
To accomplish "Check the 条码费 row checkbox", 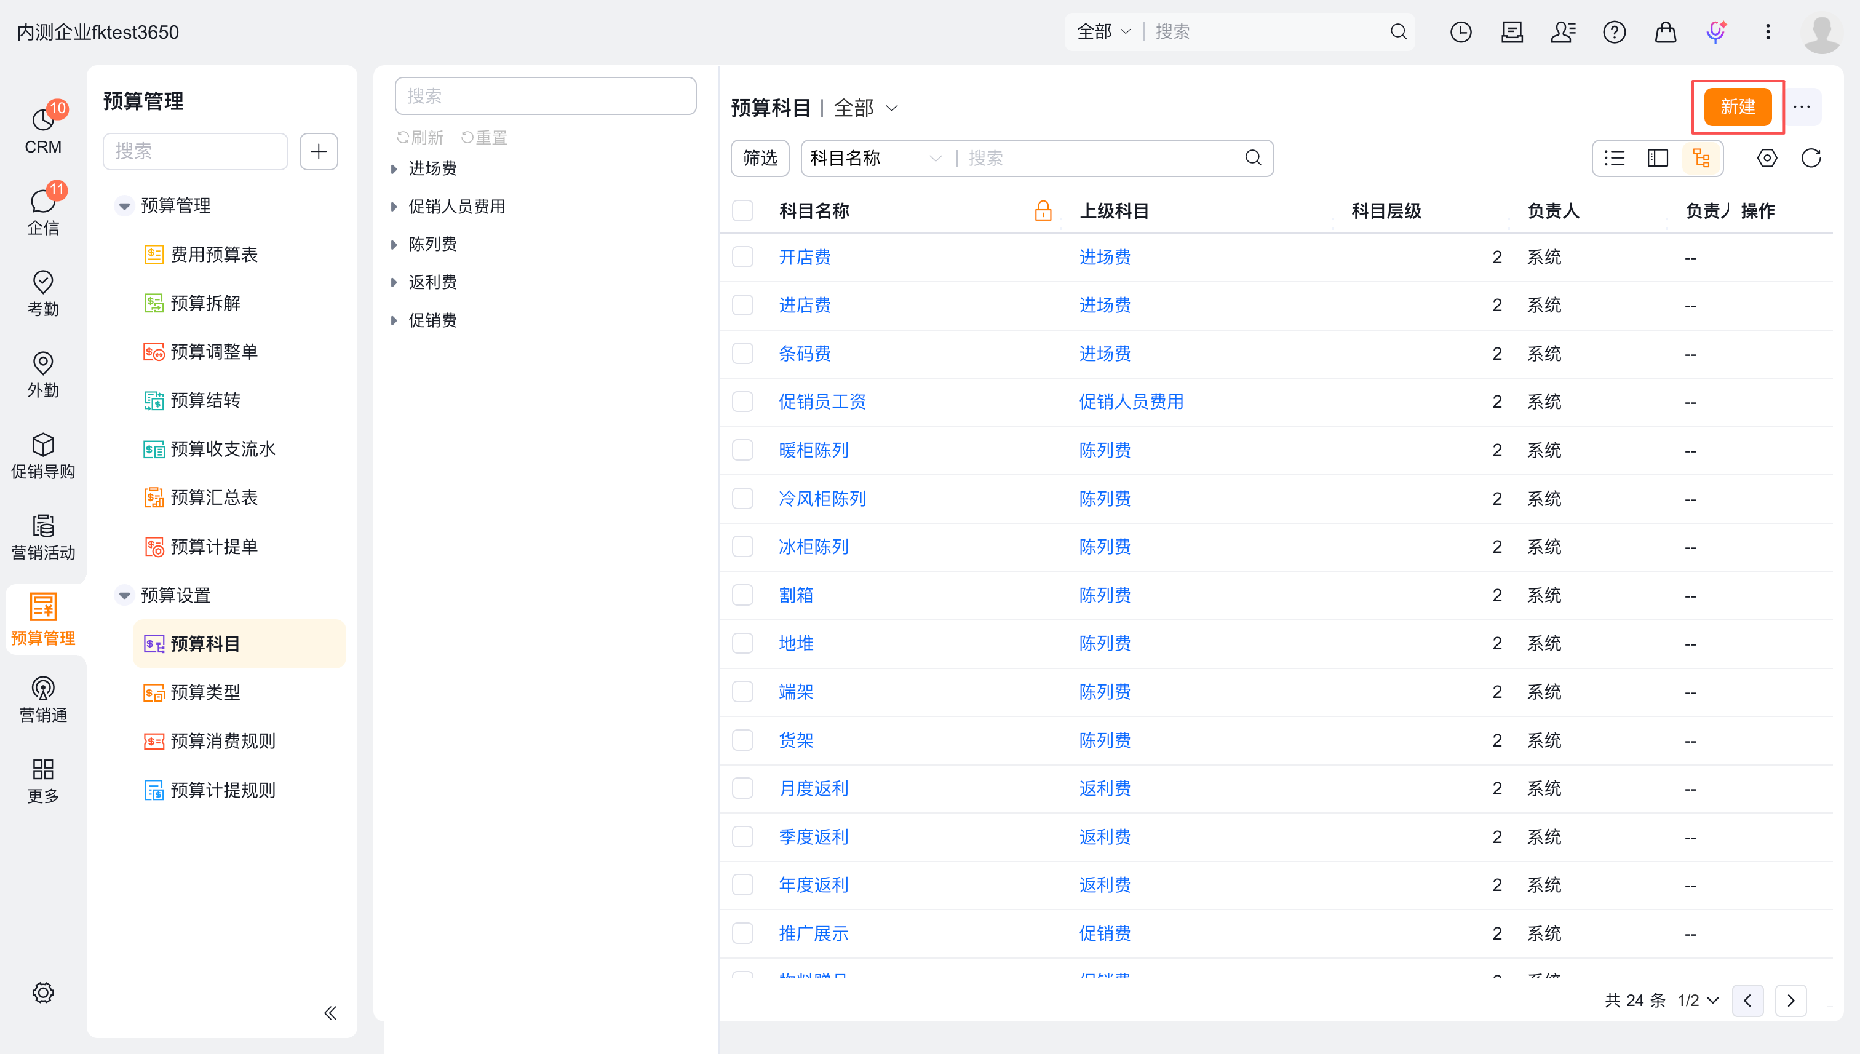I will coord(742,353).
